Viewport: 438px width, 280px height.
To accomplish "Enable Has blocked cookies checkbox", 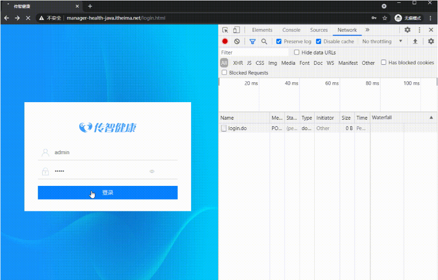I will 383,62.
